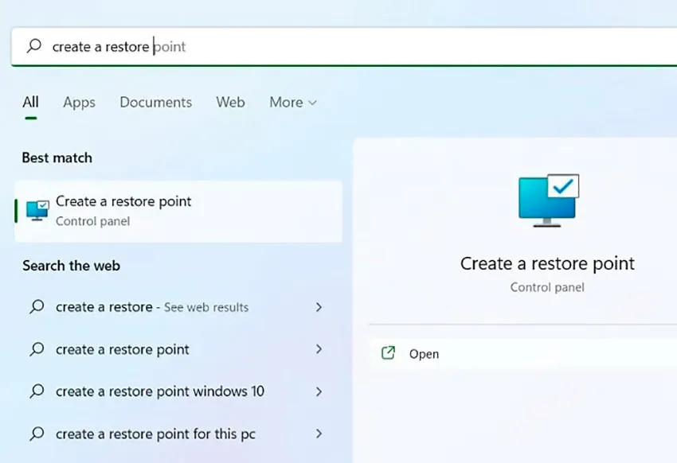Image resolution: width=677 pixels, height=463 pixels.
Task: Click the "Create a restore point" title in the preview pane
Action: (x=547, y=264)
